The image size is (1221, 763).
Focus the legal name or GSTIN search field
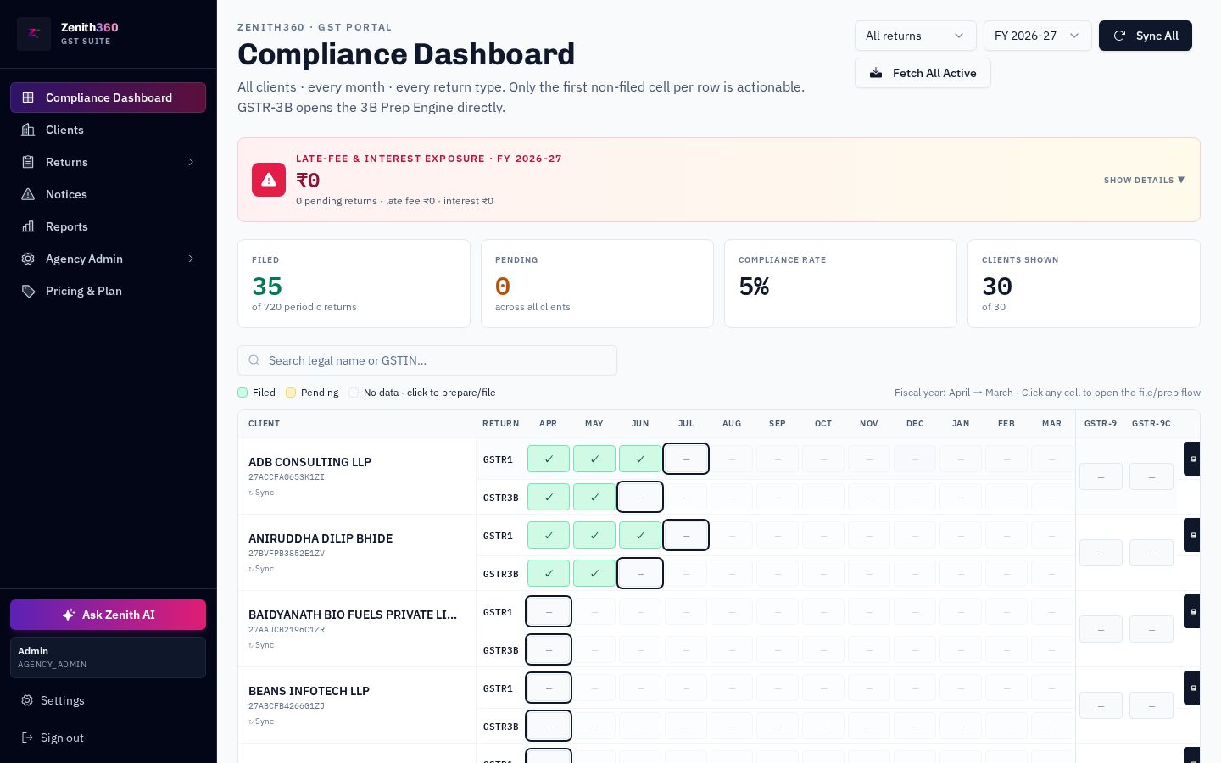pyautogui.click(x=427, y=360)
